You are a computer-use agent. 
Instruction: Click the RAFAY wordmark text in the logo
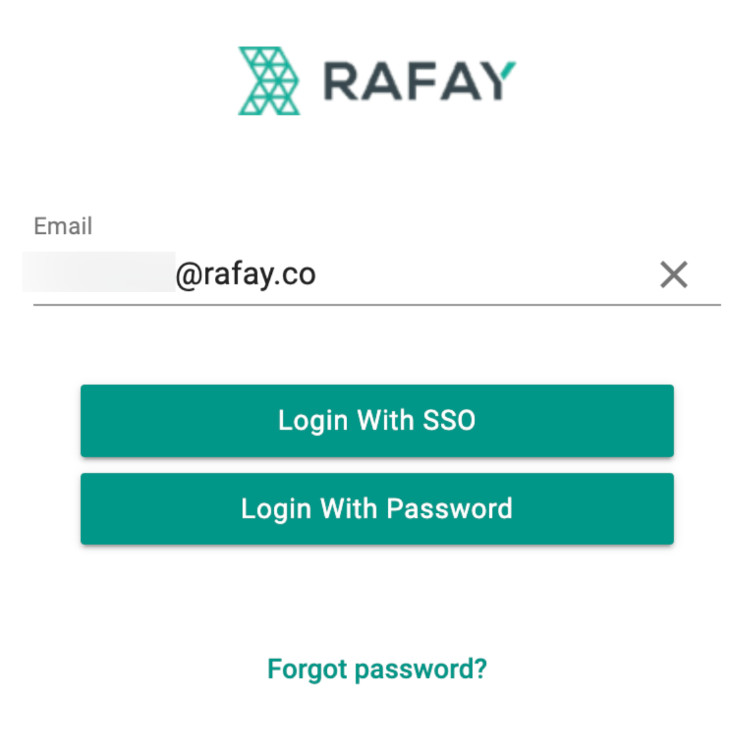point(420,81)
